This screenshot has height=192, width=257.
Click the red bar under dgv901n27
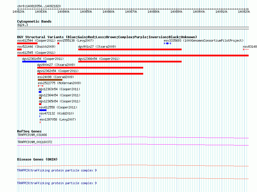coord(130,49)
